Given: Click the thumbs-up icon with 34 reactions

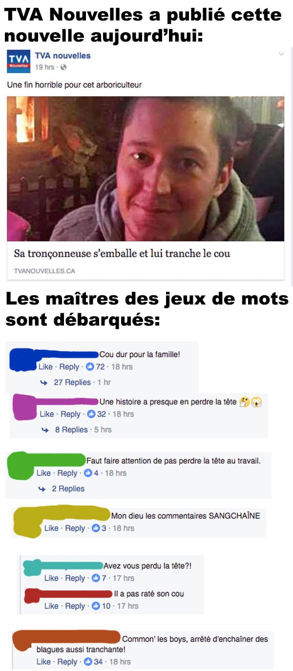Looking at the screenshot, I should [x=88, y=662].
